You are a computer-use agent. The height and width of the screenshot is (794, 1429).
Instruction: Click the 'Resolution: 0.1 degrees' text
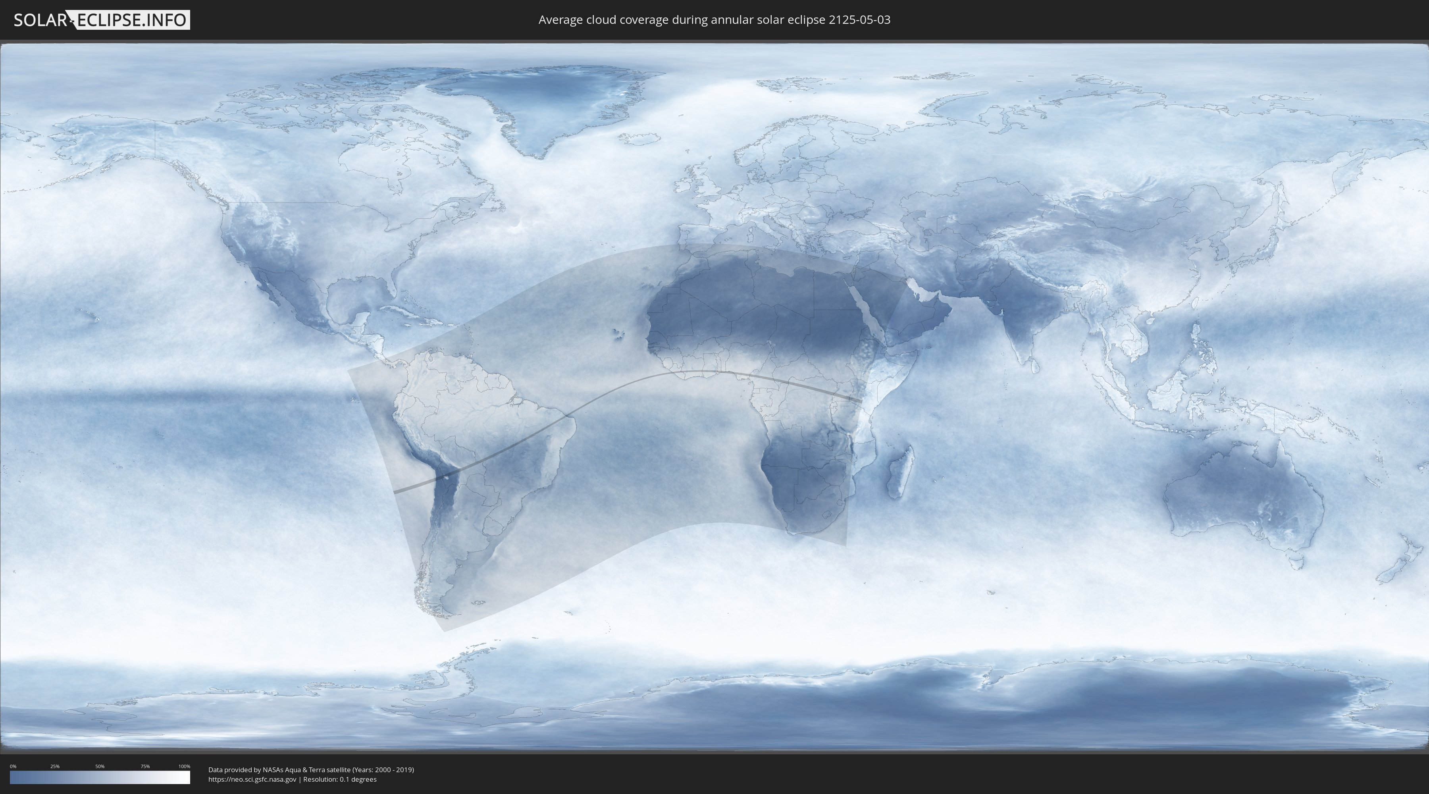point(339,780)
